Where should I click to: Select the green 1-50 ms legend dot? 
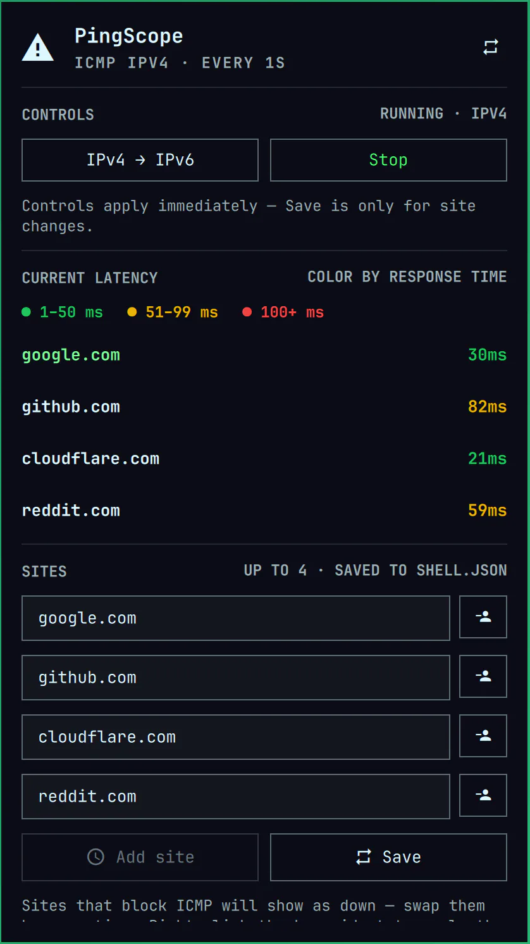click(26, 312)
